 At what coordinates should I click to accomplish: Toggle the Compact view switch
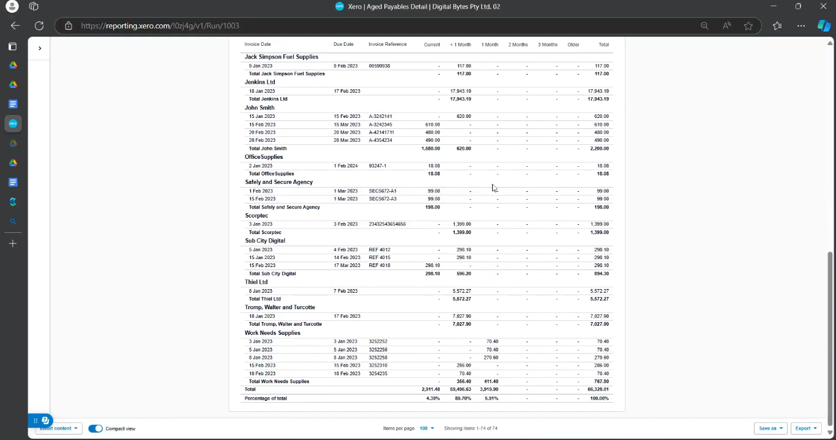[x=95, y=428]
